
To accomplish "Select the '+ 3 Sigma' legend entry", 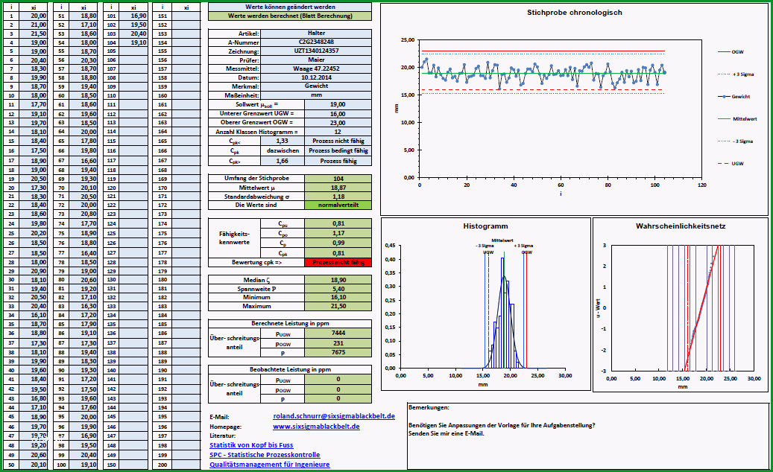I will 736,74.
